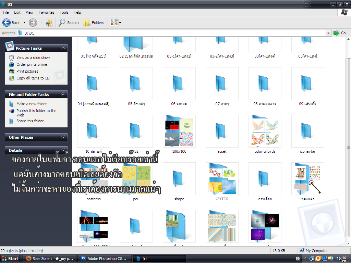This screenshot has width=351, height=263.
Task: Click Publish this folder to the Web
Action: point(36,113)
